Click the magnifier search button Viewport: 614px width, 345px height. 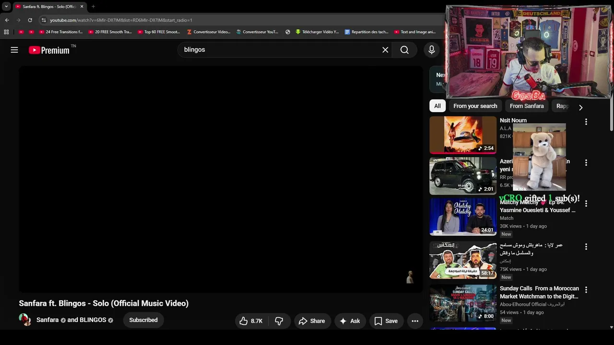pyautogui.click(x=404, y=50)
